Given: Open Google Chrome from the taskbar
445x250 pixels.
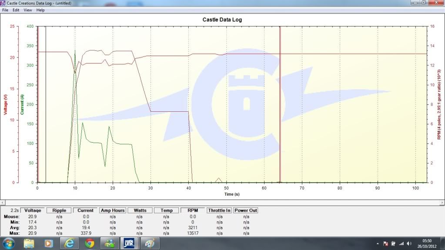Looking at the screenshot, I should (x=90, y=243).
